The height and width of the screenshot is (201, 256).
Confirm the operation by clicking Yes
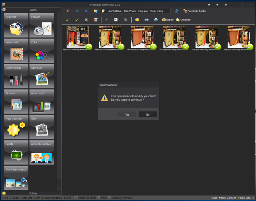127,115
